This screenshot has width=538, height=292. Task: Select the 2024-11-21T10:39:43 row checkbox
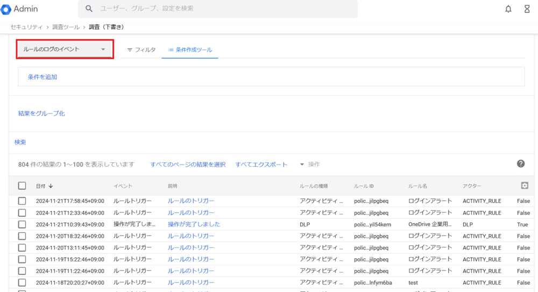(x=22, y=224)
